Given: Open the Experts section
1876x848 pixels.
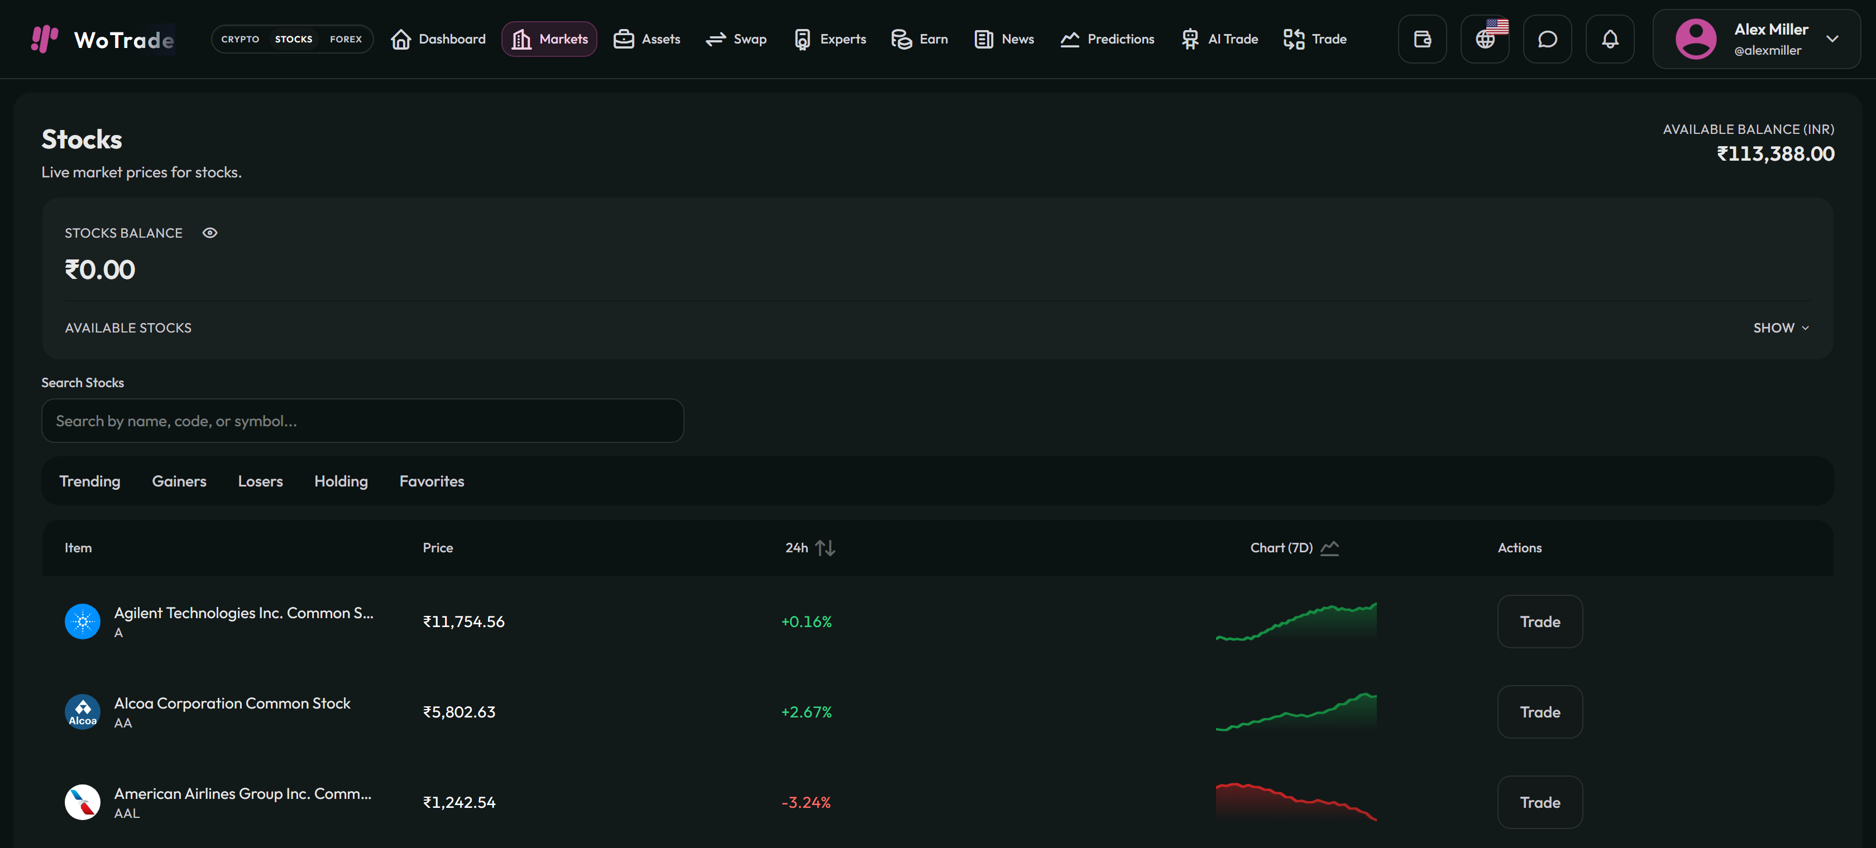Looking at the screenshot, I should point(830,39).
